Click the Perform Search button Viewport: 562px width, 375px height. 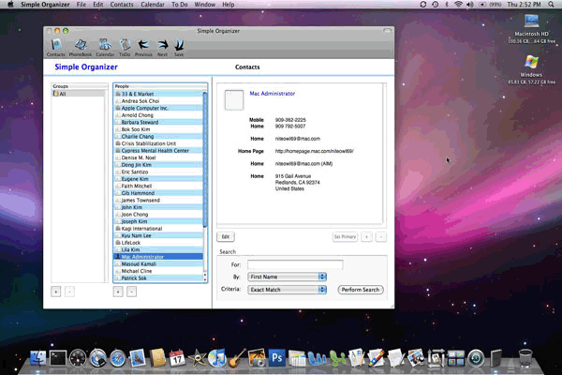[x=361, y=290]
